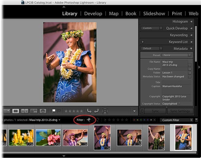Filter by green color label

point(141,120)
